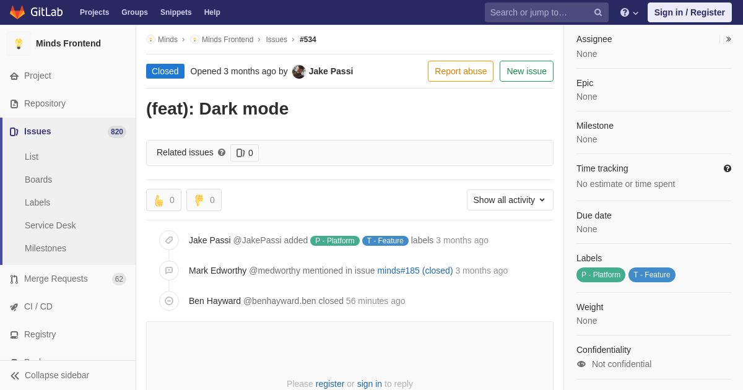Click the Issues breadcrumb link
The image size is (743, 390).
[276, 40]
